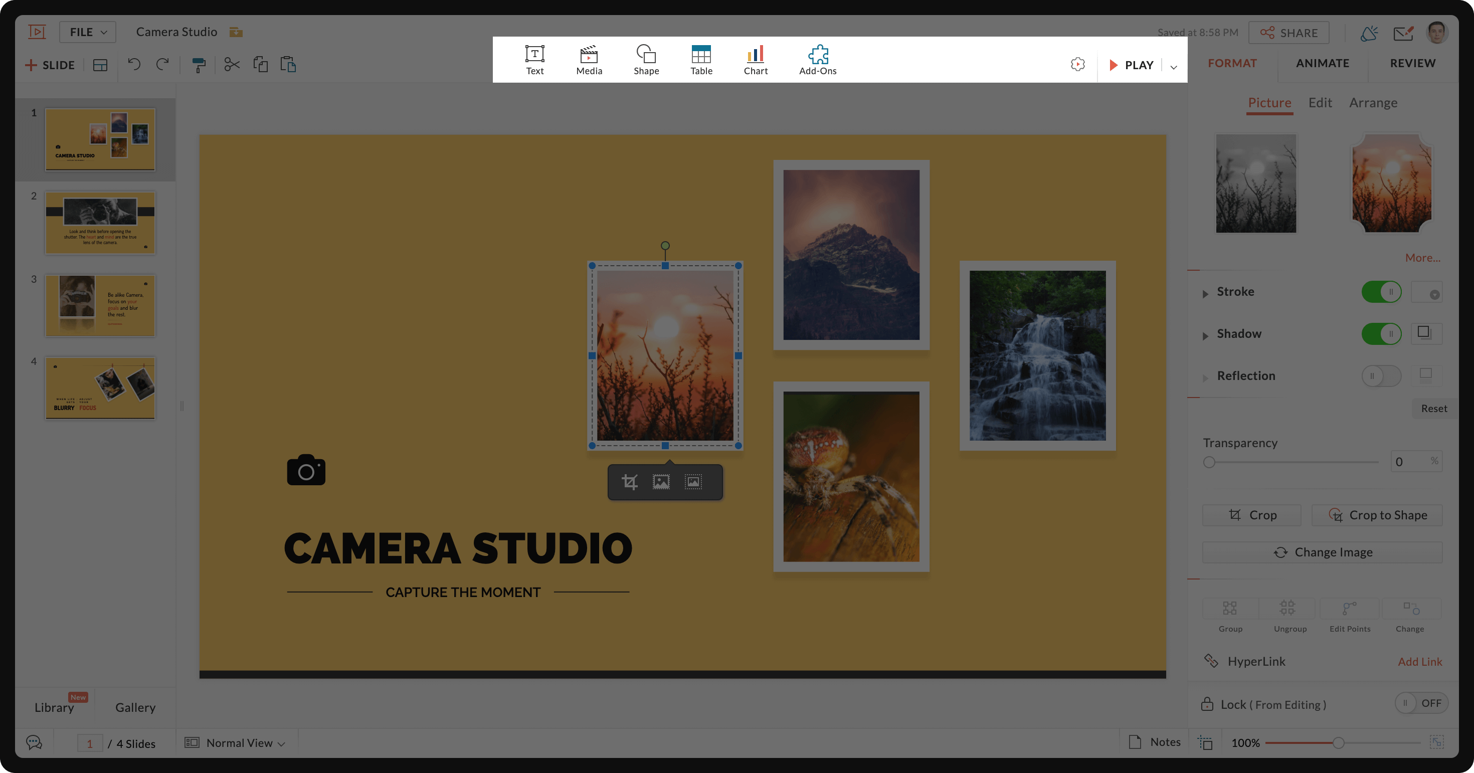1474x773 pixels.
Task: Click the Chart icon
Action: [756, 60]
